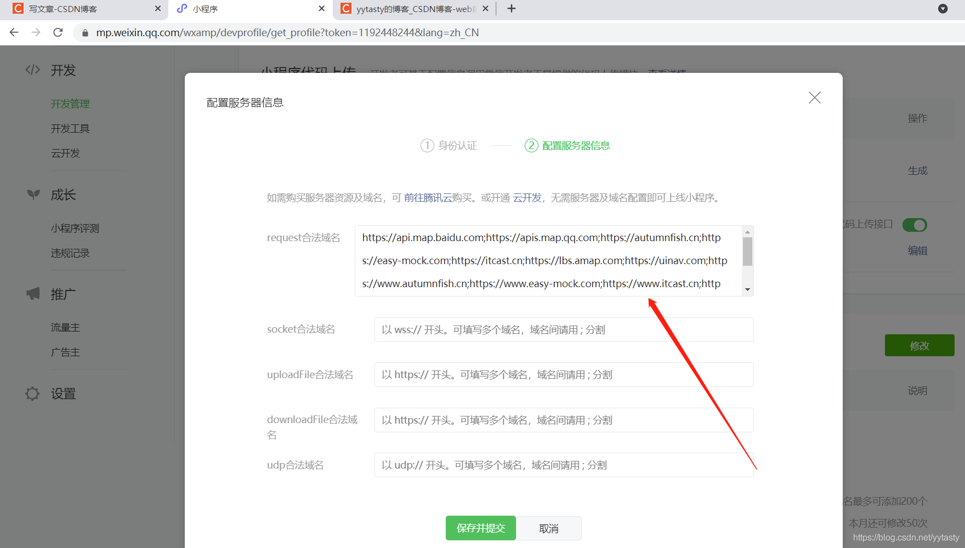Screen dimensions: 965x548
Task: Follow the 云开发 link in the dialog hint
Action: tap(527, 197)
